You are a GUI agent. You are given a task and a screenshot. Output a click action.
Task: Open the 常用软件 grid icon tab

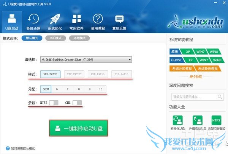coord(76,22)
